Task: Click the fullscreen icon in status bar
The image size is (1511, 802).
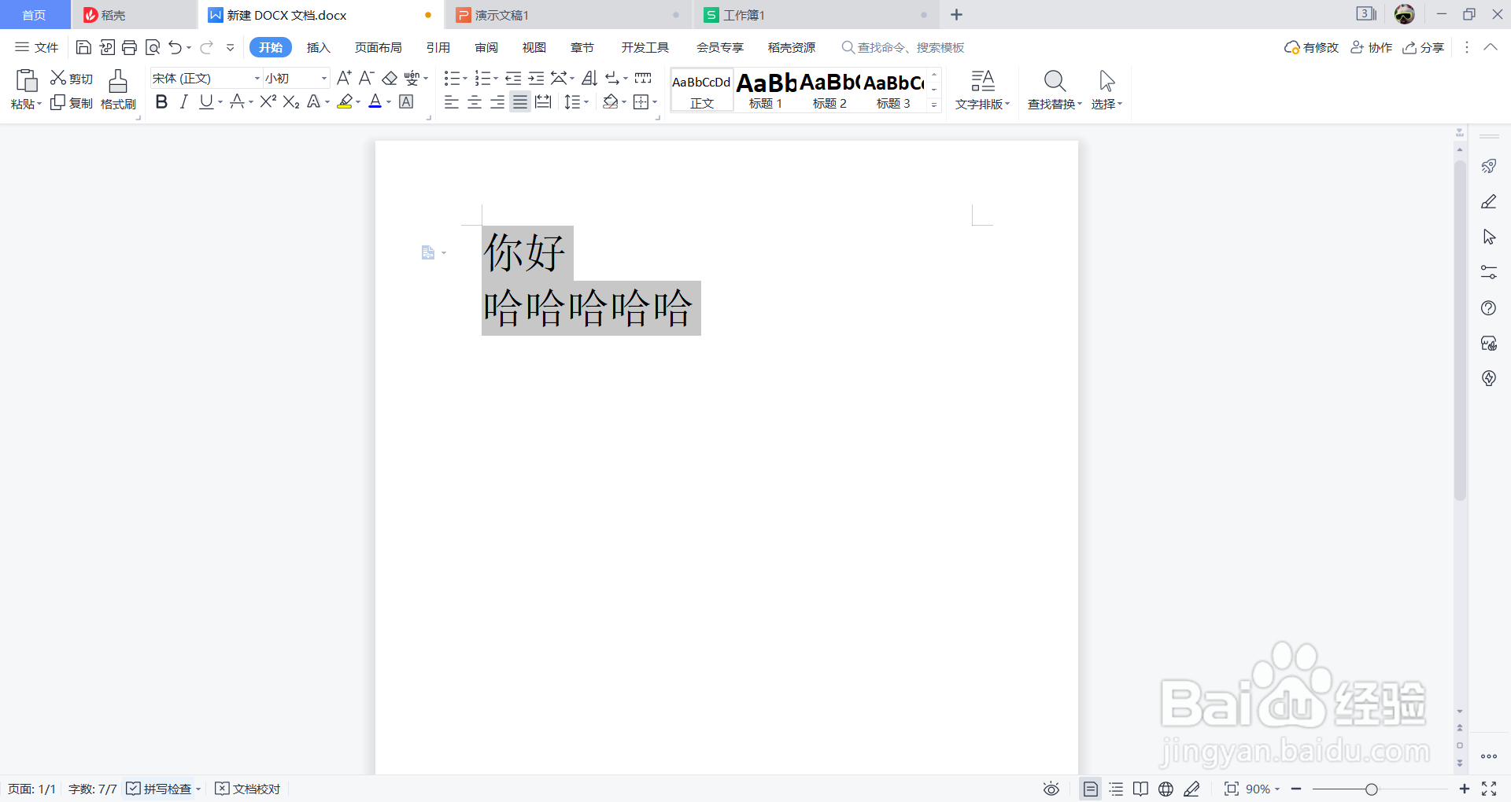Action: coord(1489,789)
